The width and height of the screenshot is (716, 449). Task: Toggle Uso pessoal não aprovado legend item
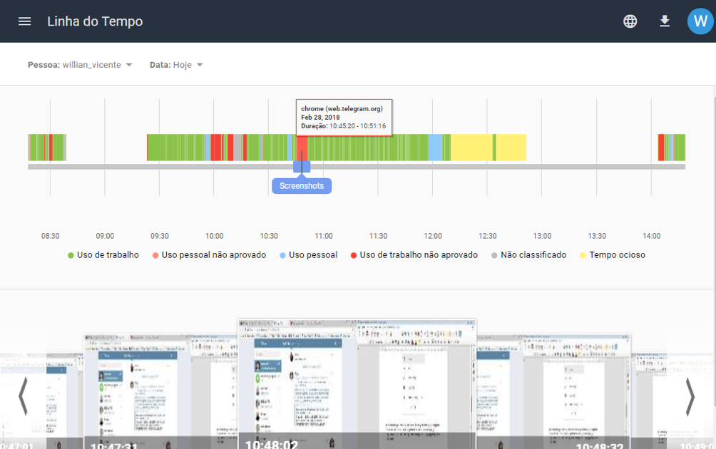pyautogui.click(x=209, y=255)
